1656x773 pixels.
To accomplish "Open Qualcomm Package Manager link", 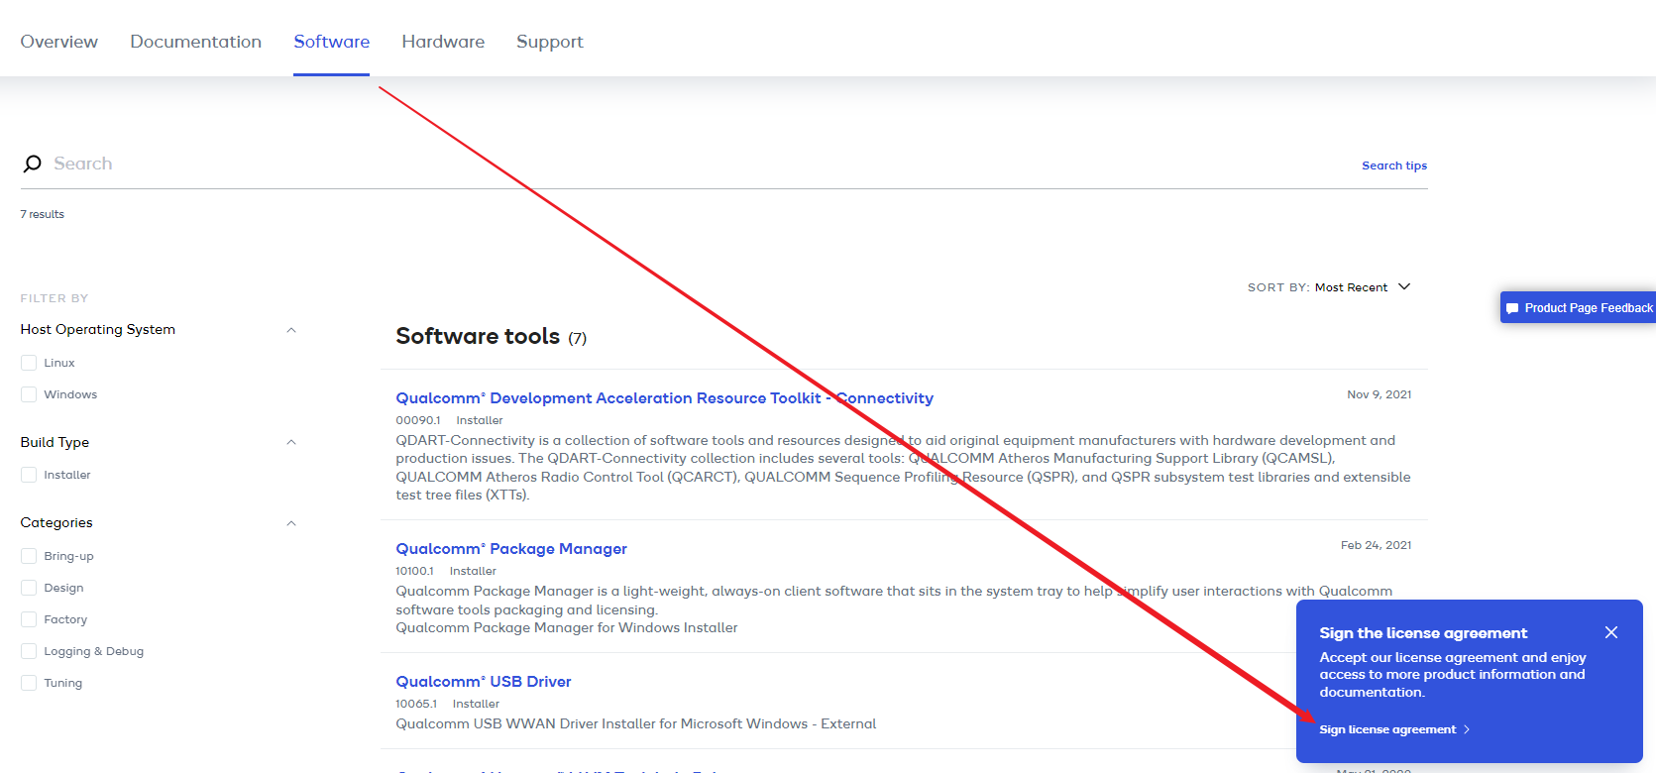I will [511, 549].
